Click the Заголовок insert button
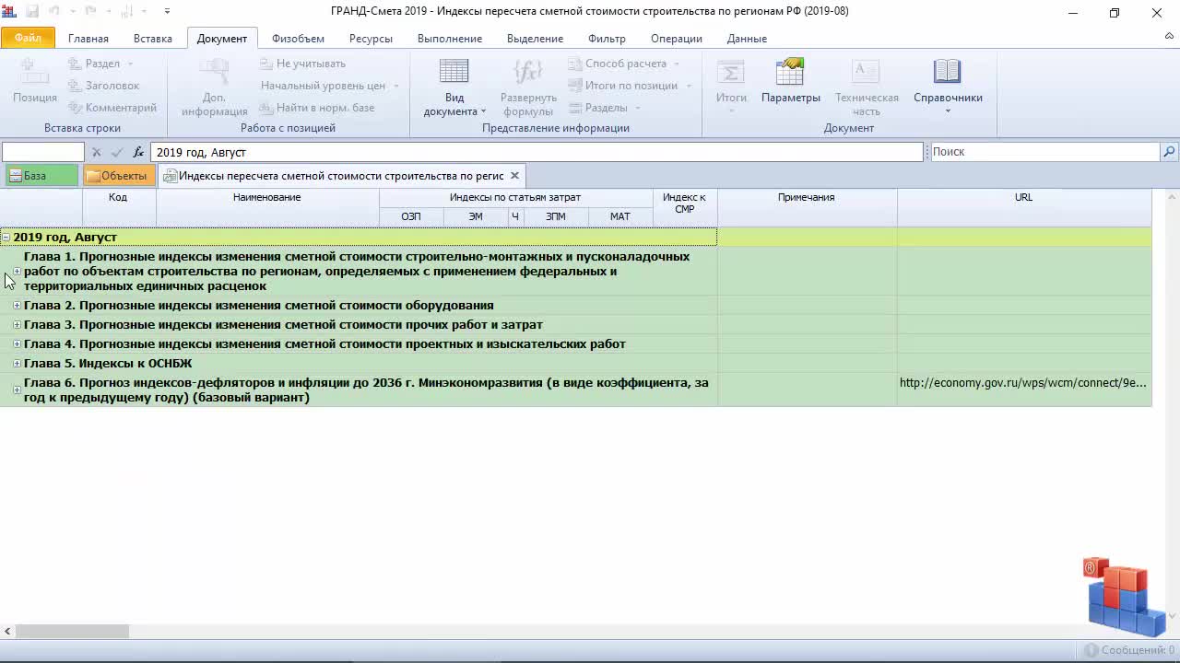The height and width of the screenshot is (663, 1180). coord(103,86)
